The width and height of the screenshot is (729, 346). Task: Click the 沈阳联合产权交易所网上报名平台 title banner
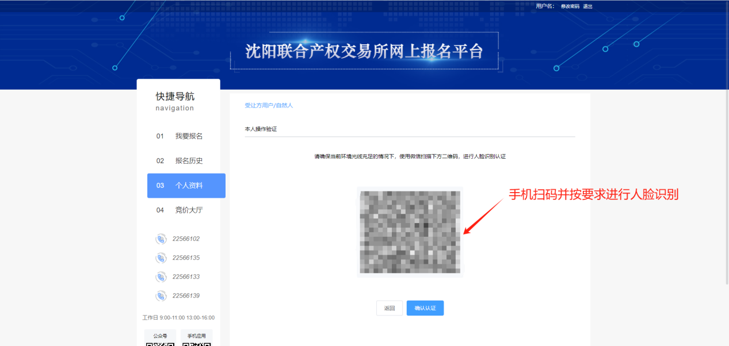[364, 51]
